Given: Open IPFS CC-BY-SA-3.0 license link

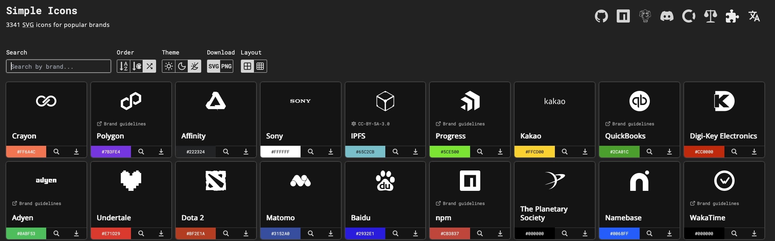Looking at the screenshot, I should 370,124.
